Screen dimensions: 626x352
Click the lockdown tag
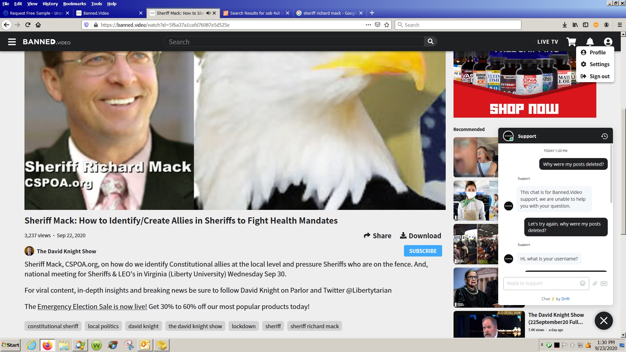point(244,326)
